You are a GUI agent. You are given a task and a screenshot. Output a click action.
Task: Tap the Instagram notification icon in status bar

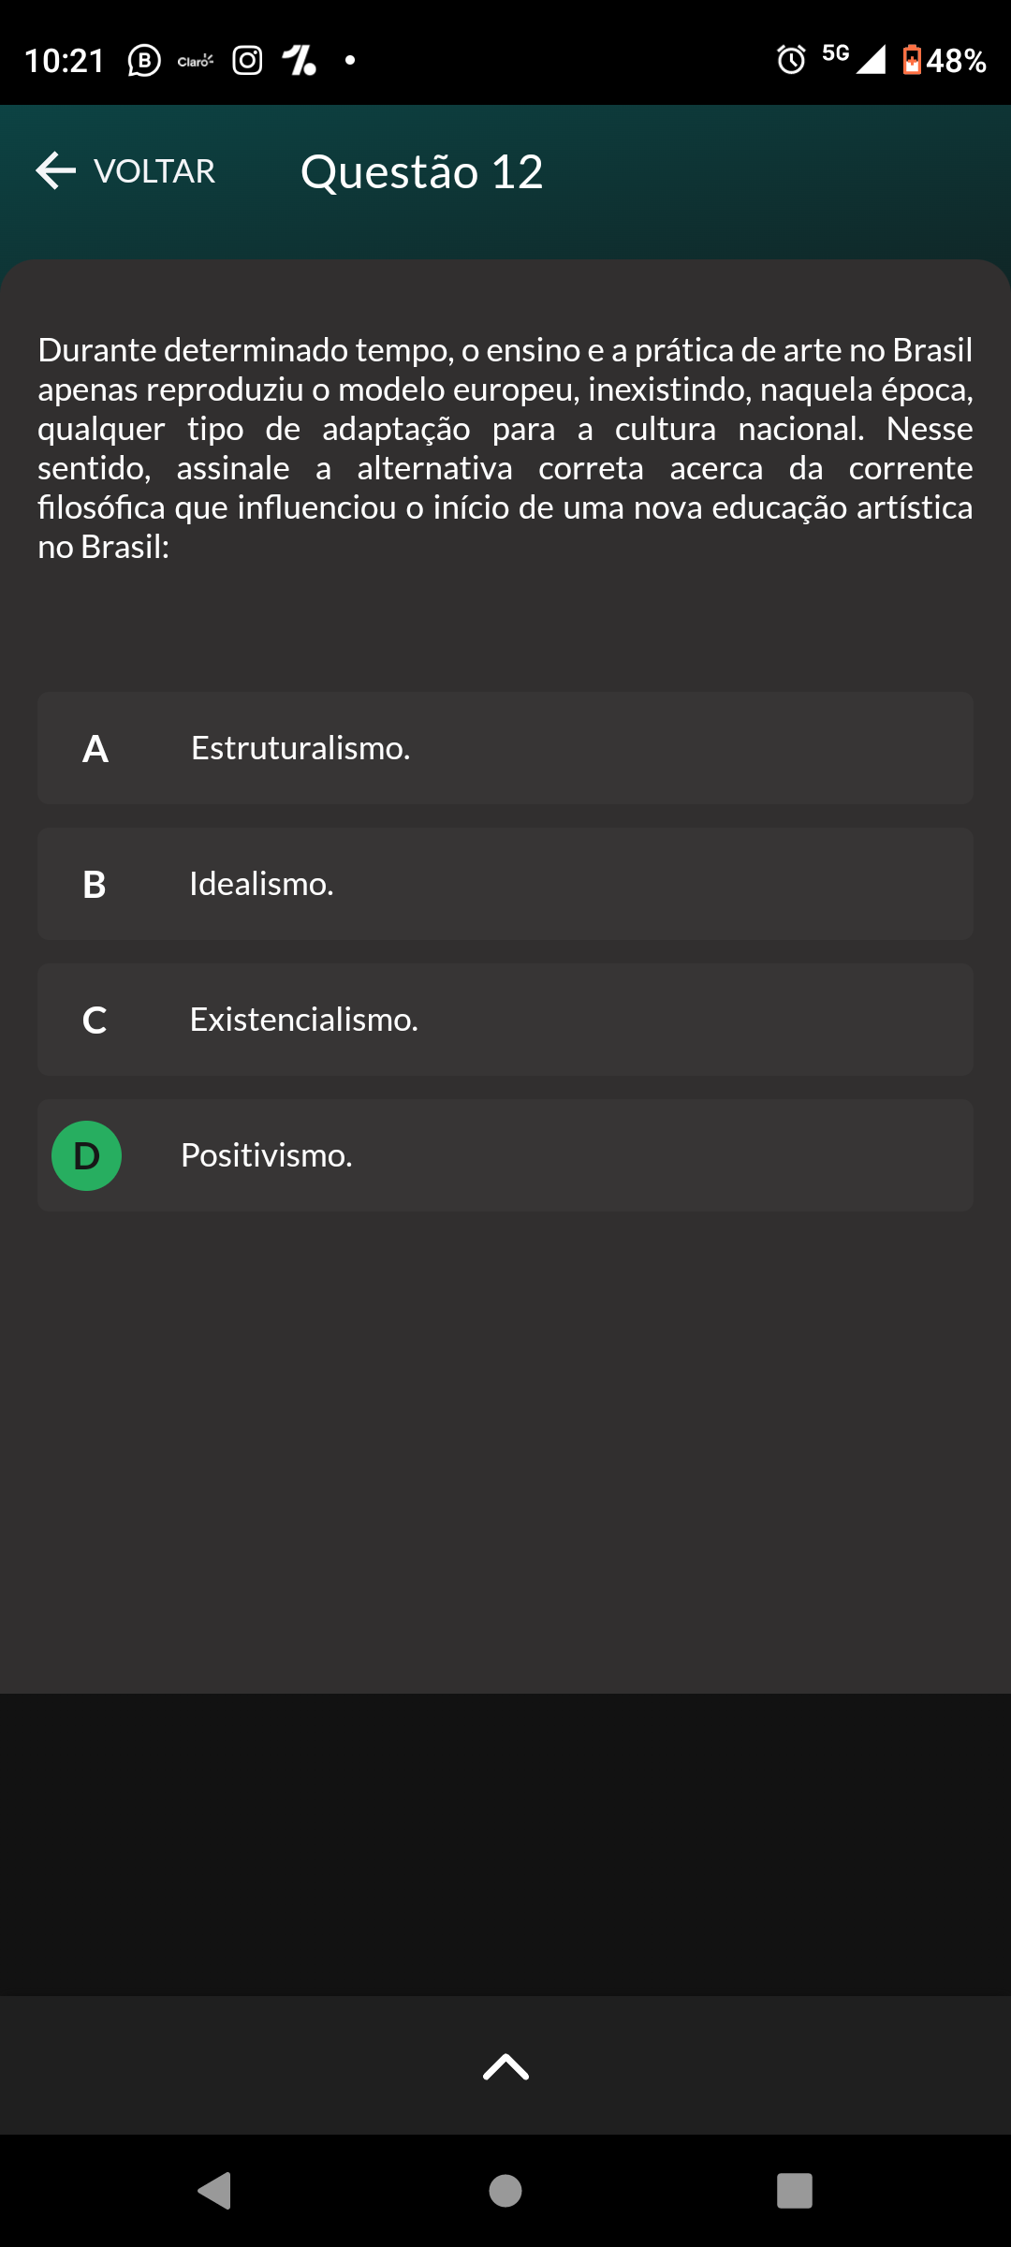tap(247, 61)
